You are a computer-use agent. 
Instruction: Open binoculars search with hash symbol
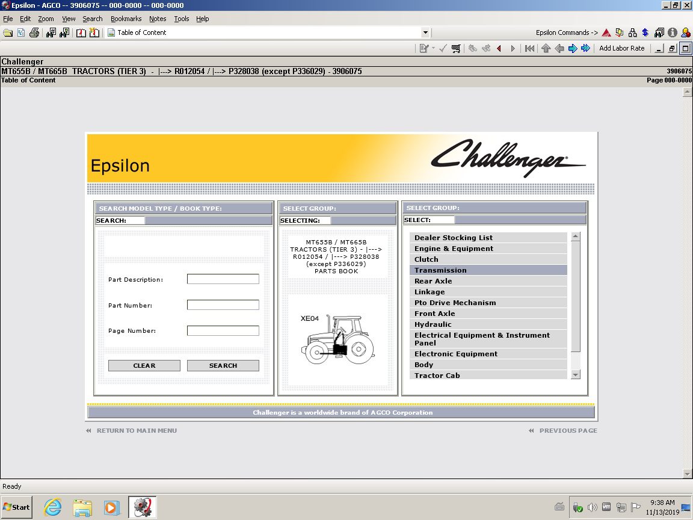tap(51, 32)
